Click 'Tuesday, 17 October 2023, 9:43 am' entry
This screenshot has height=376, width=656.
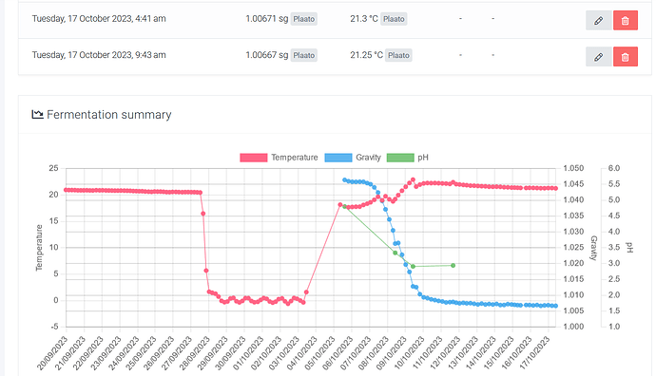click(x=99, y=55)
